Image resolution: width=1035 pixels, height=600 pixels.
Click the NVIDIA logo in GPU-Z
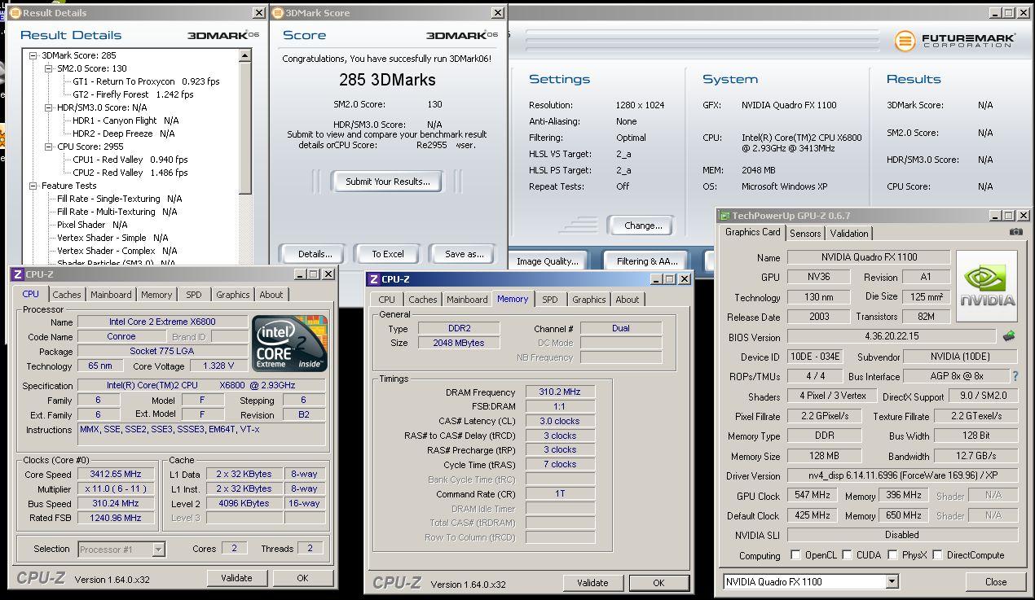coord(988,287)
